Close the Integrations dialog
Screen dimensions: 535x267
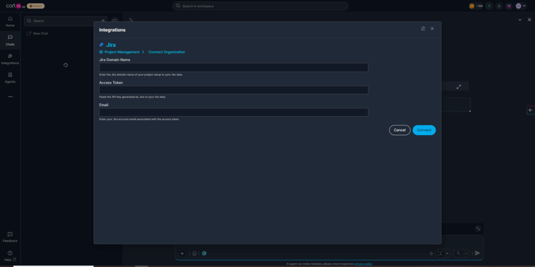click(432, 29)
